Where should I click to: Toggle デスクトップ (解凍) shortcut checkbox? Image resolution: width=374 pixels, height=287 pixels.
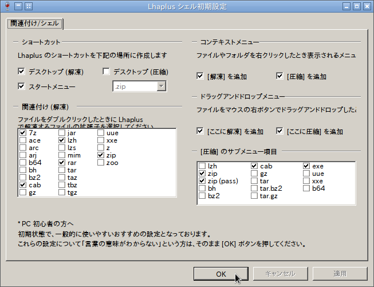click(21, 72)
